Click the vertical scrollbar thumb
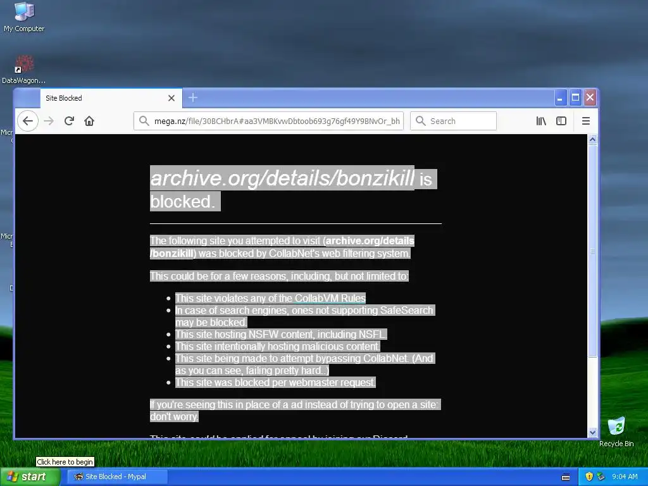 pos(592,251)
